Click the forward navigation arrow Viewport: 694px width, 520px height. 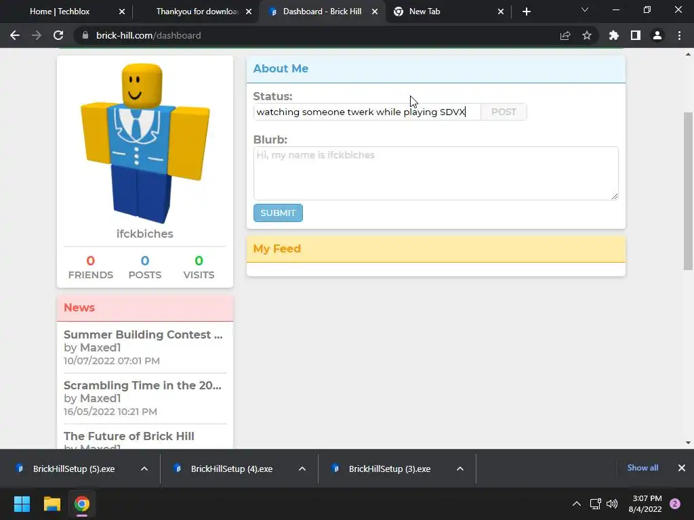[x=37, y=35]
